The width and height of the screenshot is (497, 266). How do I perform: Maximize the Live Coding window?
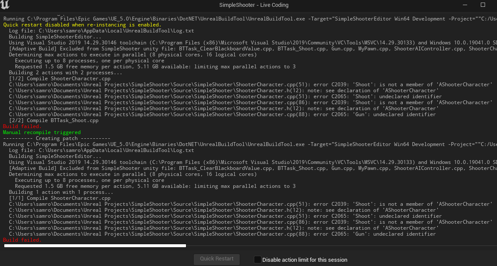(483, 5)
